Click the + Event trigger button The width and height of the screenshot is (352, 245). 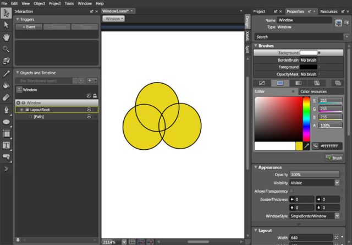click(29, 27)
